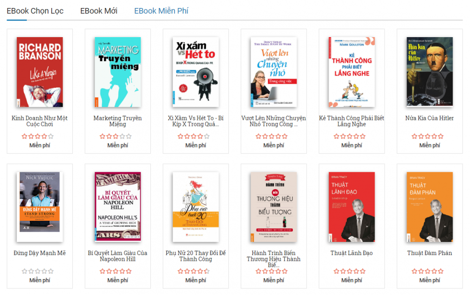
Task: Click Miễn phí under Nửa Kia Của Hitler
Action: 430,145
